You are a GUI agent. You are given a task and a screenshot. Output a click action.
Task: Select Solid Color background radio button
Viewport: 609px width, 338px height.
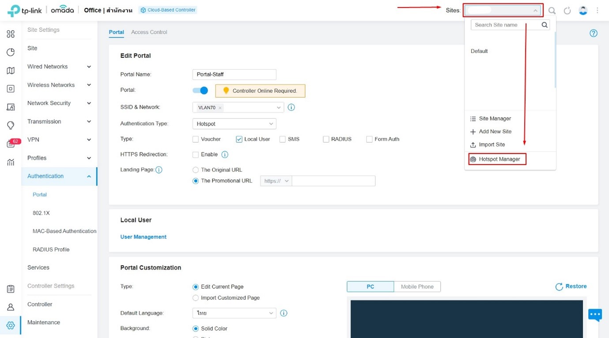196,329
